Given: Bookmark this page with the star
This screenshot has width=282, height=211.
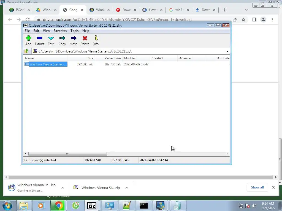Looking at the screenshot, I should [x=243, y=20].
